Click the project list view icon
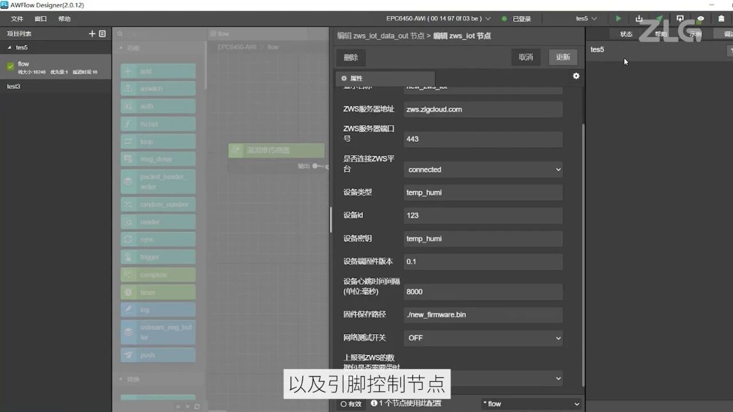This screenshot has width=733, height=412. click(103, 34)
